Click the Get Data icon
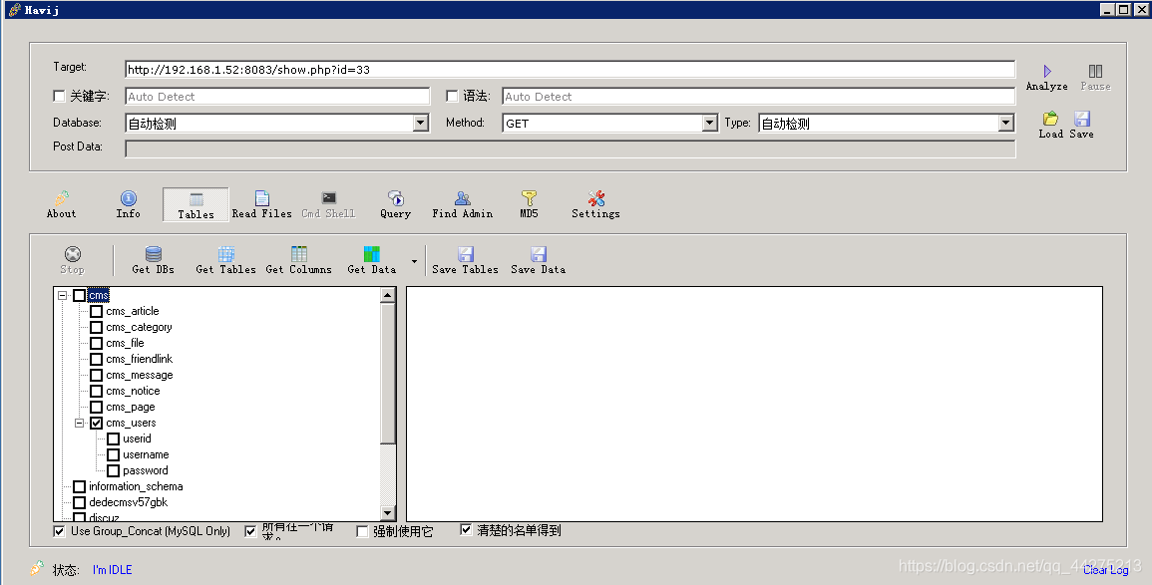Screen dimensions: 1152x585 372,254
